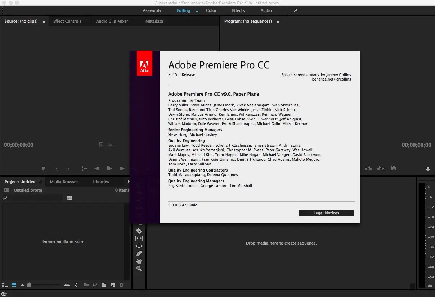This screenshot has width=435, height=297.
Task: Select the Source: (no clips) tab
Action: click(21, 21)
